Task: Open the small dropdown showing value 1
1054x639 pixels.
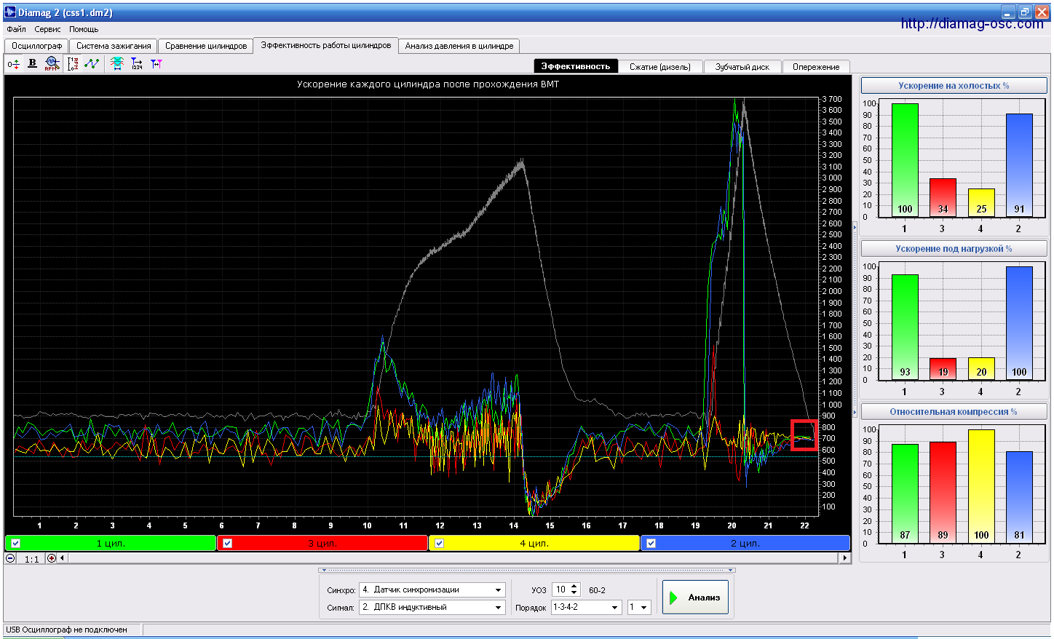Action: click(x=639, y=607)
